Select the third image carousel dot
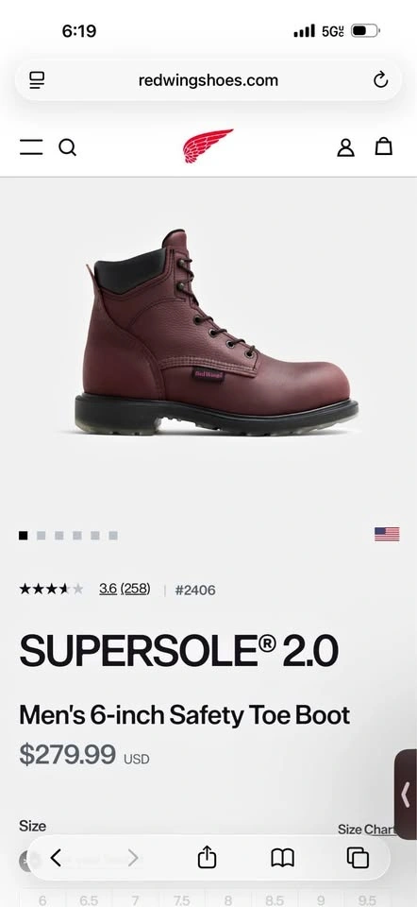This screenshot has height=907, width=417. pos(58,536)
